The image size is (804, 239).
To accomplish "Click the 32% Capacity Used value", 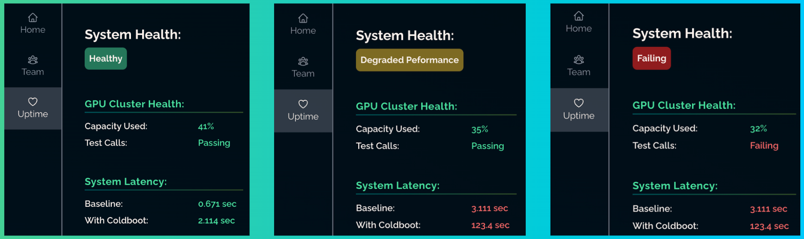I will [758, 128].
